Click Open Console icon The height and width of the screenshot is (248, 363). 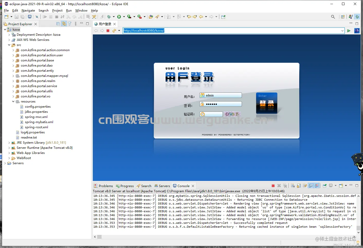[x=341, y=186]
